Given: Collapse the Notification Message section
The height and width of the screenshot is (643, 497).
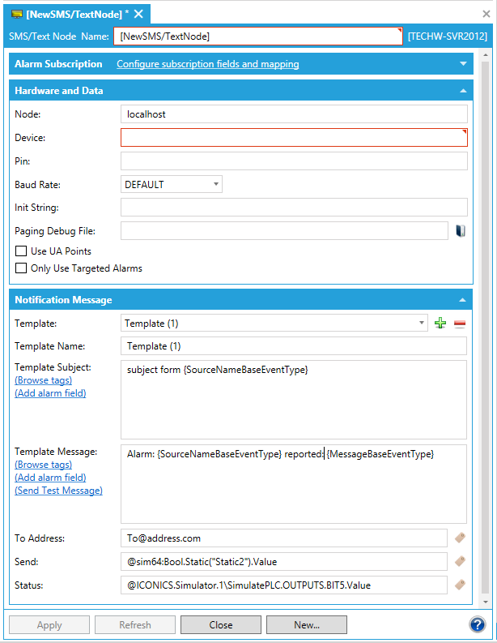Looking at the screenshot, I should click(x=463, y=301).
